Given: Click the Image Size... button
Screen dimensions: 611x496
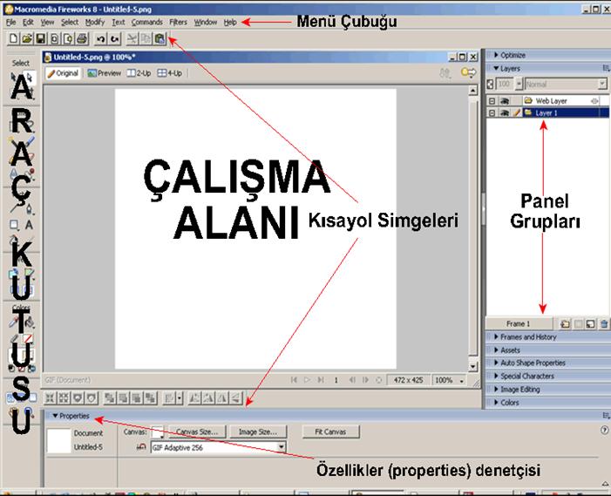Looking at the screenshot, I should [x=258, y=431].
